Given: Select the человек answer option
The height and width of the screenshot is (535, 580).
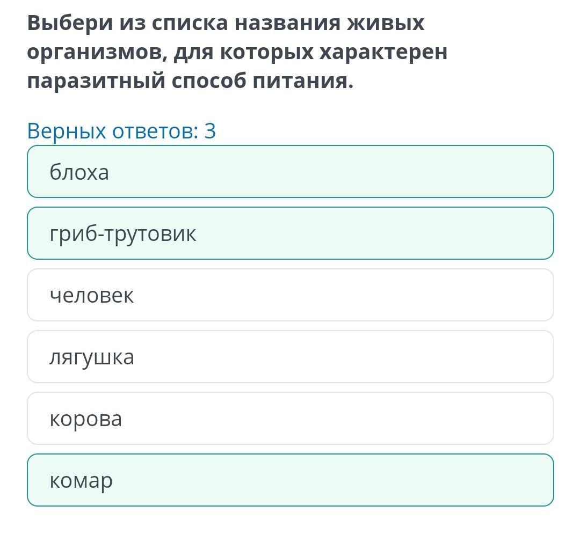Looking at the screenshot, I should [291, 295].
